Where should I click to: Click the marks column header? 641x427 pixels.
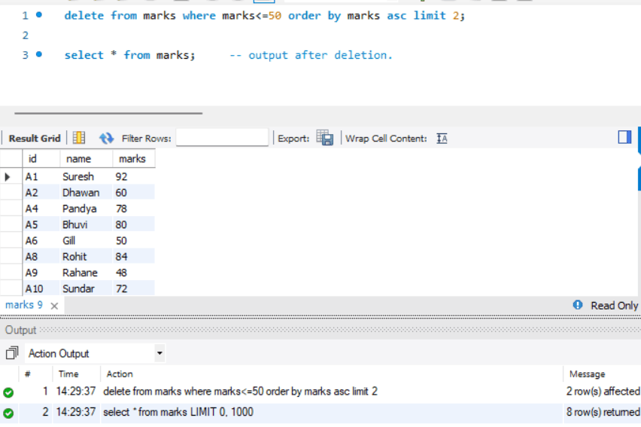click(x=134, y=159)
